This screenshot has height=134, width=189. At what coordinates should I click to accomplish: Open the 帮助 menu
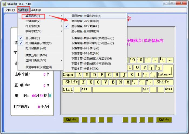(36, 10)
